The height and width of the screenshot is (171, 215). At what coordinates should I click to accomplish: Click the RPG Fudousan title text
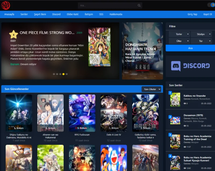click(82, 135)
